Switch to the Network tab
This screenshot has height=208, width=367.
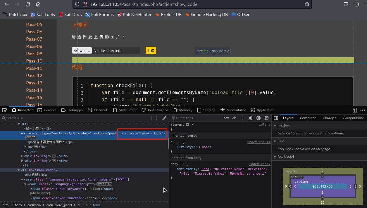98,110
